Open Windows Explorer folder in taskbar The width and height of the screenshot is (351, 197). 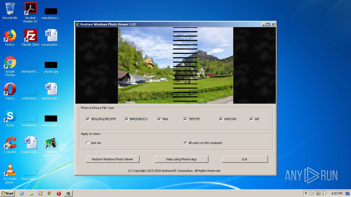31,193
